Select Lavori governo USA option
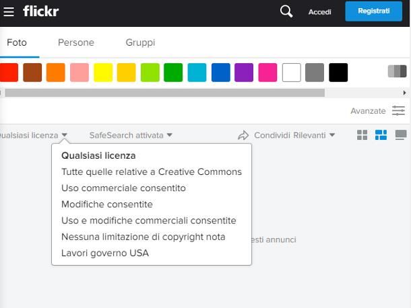Image resolution: width=411 pixels, height=308 pixels. (105, 253)
